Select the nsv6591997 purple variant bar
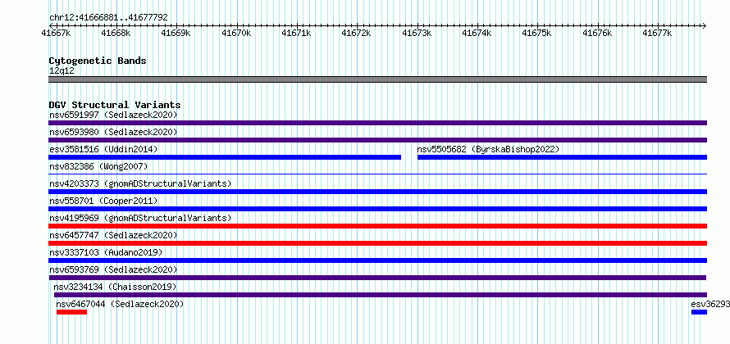The width and height of the screenshot is (730, 344). click(377, 123)
